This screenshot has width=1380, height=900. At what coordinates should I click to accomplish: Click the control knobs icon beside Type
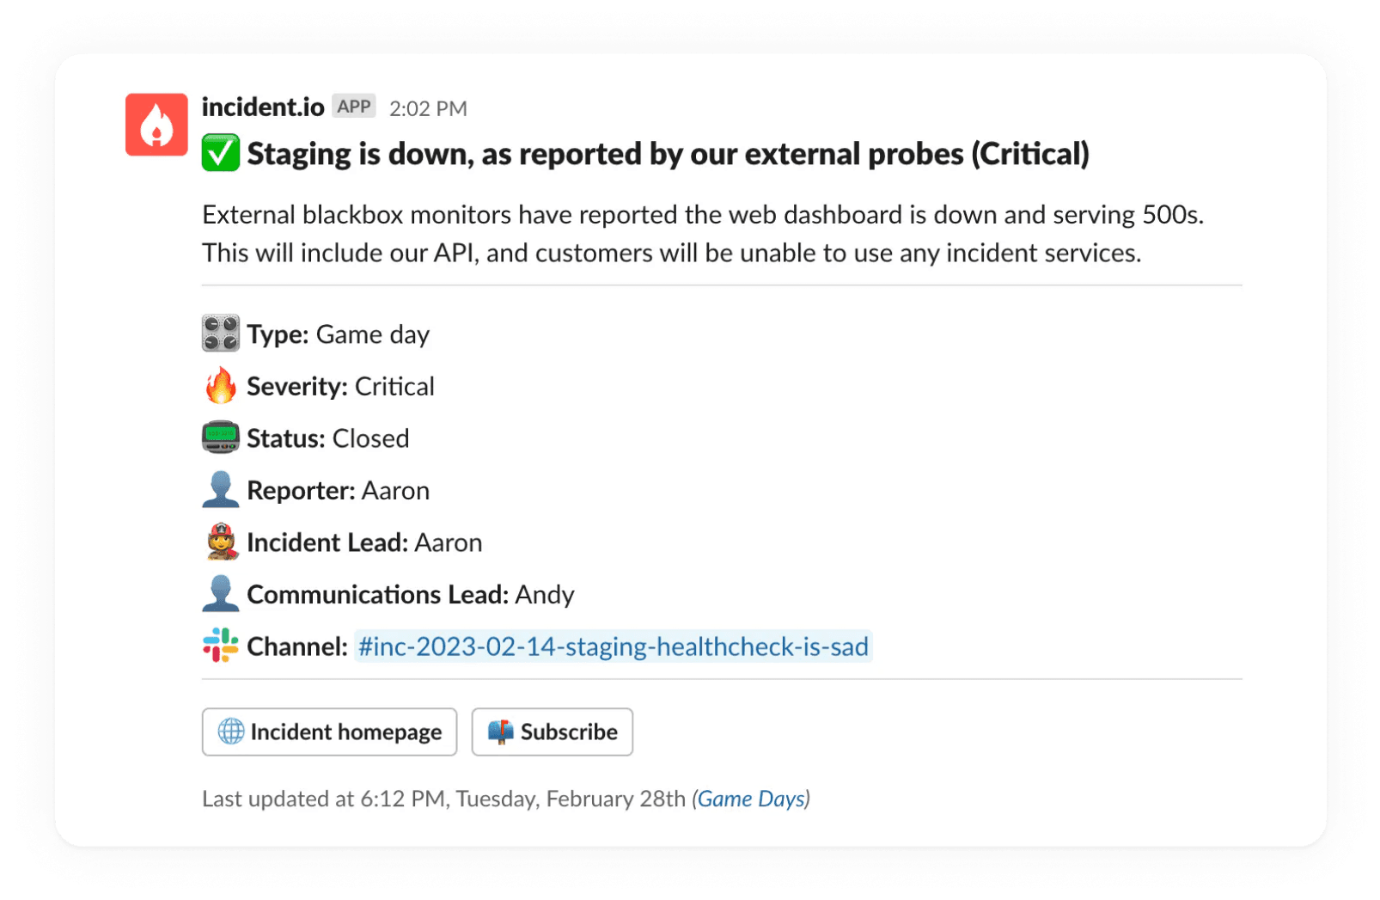[221, 334]
